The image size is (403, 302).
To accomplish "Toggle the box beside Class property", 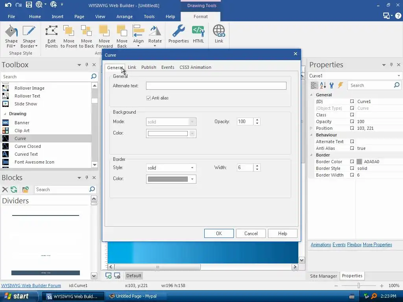I will click(352, 115).
